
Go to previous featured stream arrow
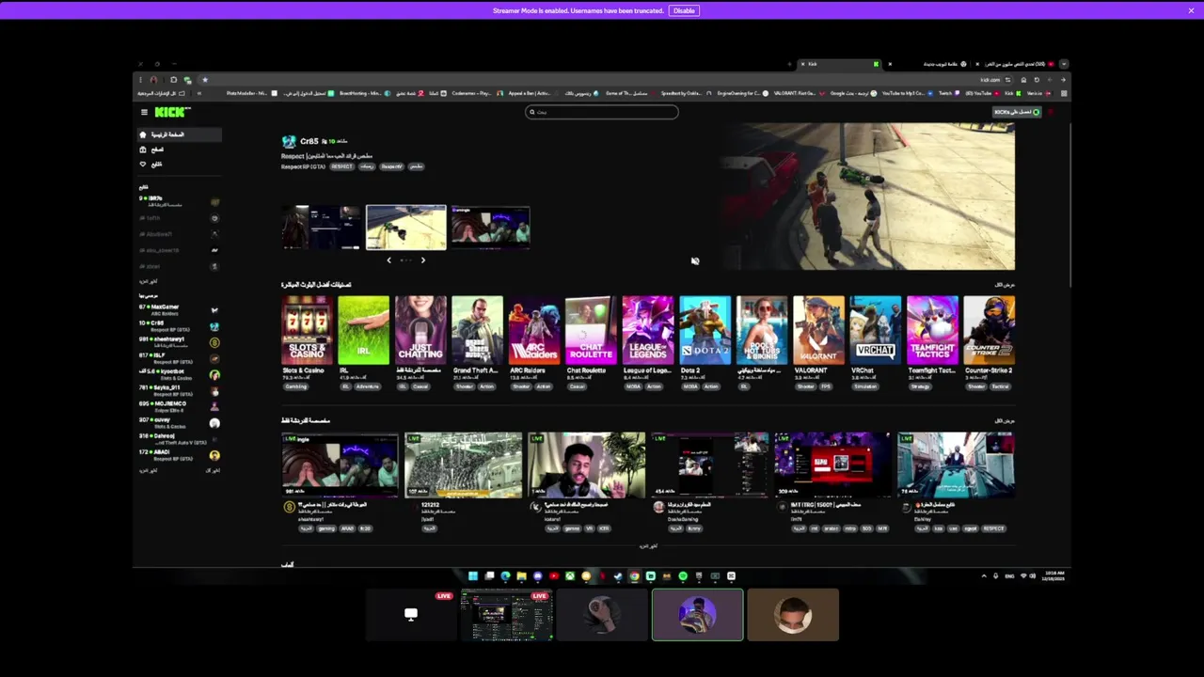pyautogui.click(x=389, y=260)
